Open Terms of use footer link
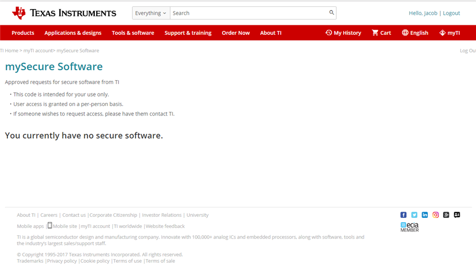 point(127,261)
